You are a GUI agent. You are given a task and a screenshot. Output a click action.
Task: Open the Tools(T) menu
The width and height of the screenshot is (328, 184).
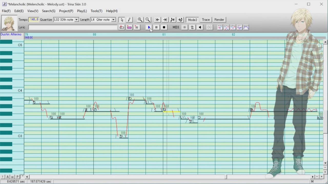(96, 11)
